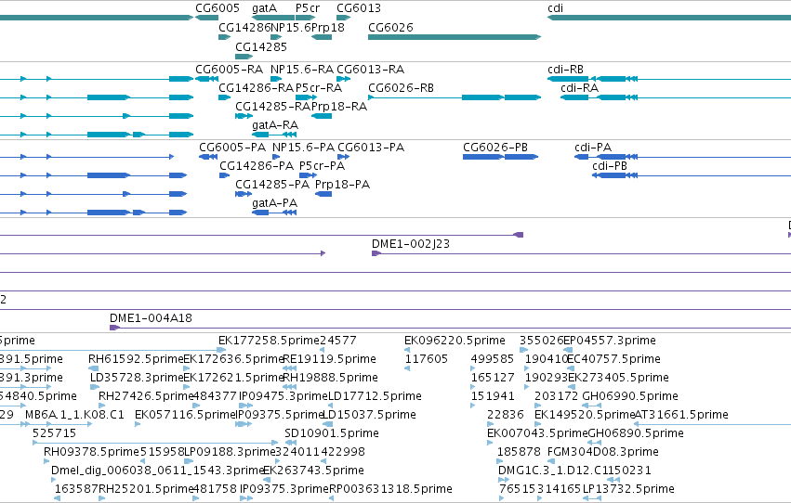Open the GH06990.5prime EST label

[x=630, y=396]
